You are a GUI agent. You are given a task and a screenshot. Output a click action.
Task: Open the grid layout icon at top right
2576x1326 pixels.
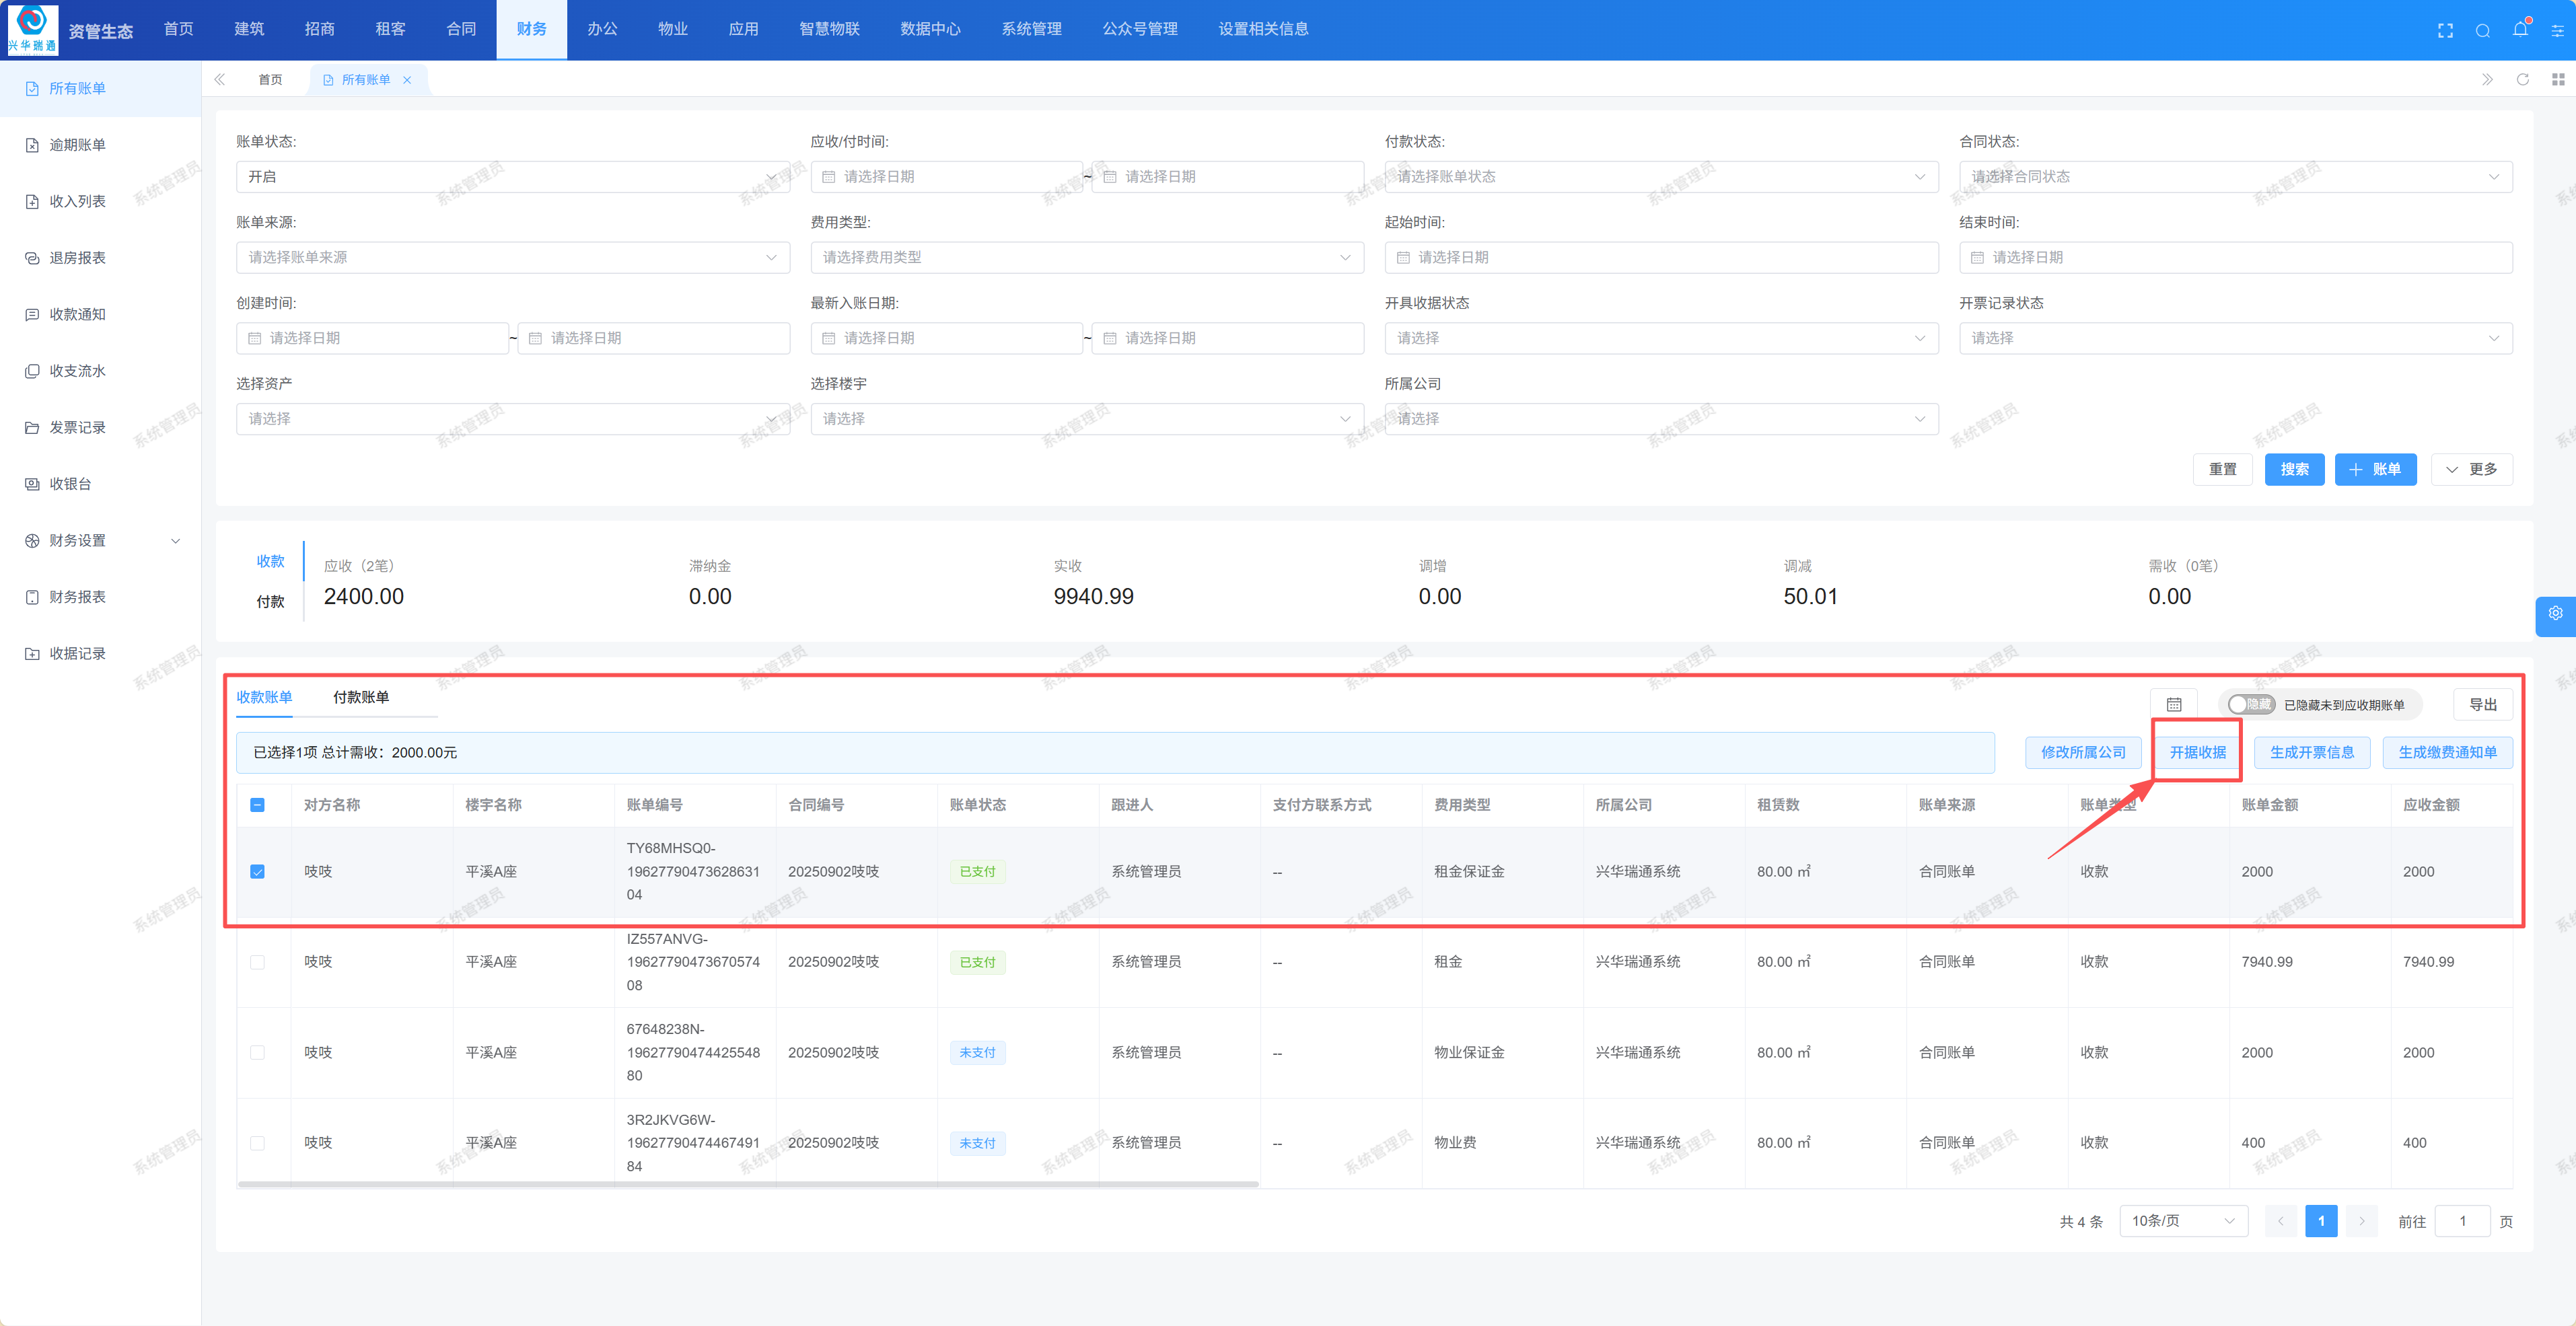[x=2558, y=80]
